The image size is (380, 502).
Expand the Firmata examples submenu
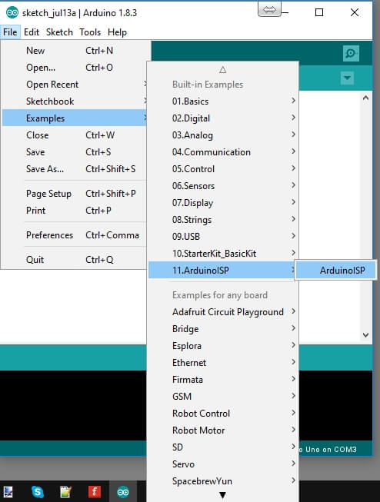(223, 380)
